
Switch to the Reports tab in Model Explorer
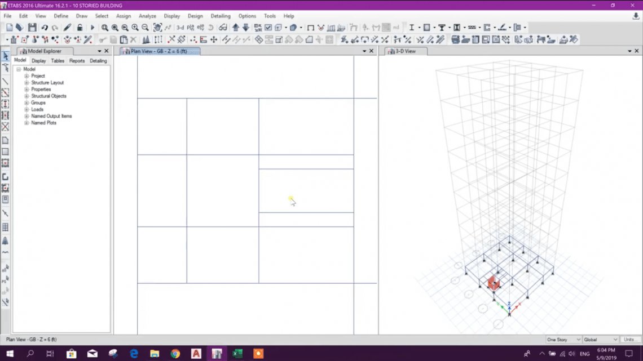click(x=77, y=61)
